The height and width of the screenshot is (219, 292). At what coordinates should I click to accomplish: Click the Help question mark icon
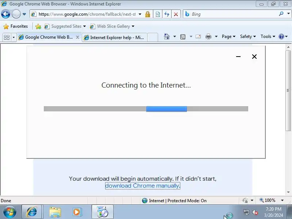click(x=281, y=36)
